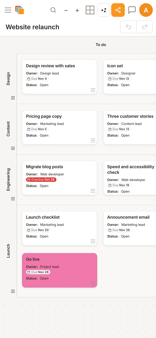Image resolution: width=156 pixels, height=338 pixels.
Task: Select the Design swimlane label
Action: (x=8, y=79)
